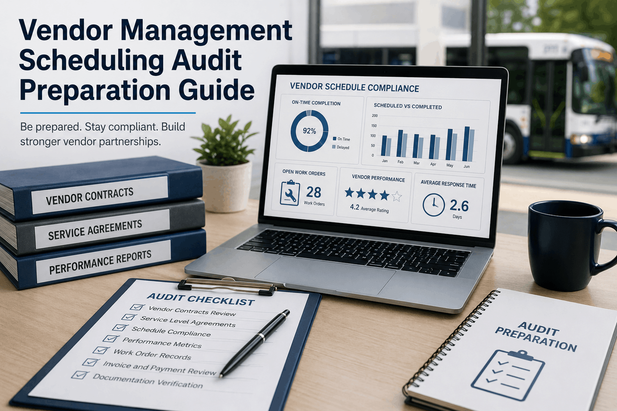Click the Performance Reports binder label
The width and height of the screenshot is (617, 411).
(104, 262)
